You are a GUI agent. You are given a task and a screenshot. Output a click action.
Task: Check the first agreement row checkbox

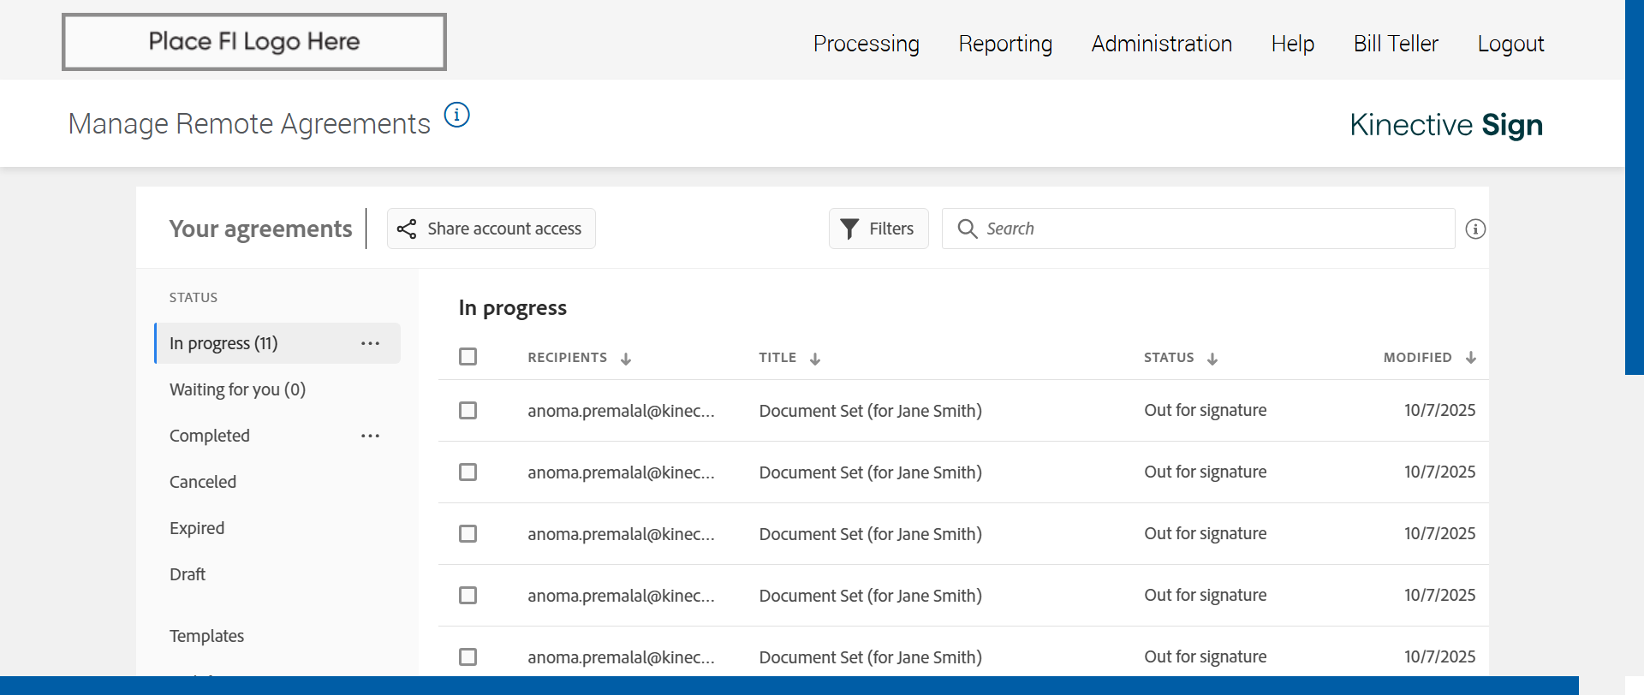[x=468, y=411]
